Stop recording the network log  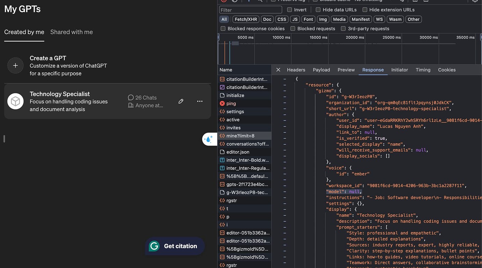223,1
